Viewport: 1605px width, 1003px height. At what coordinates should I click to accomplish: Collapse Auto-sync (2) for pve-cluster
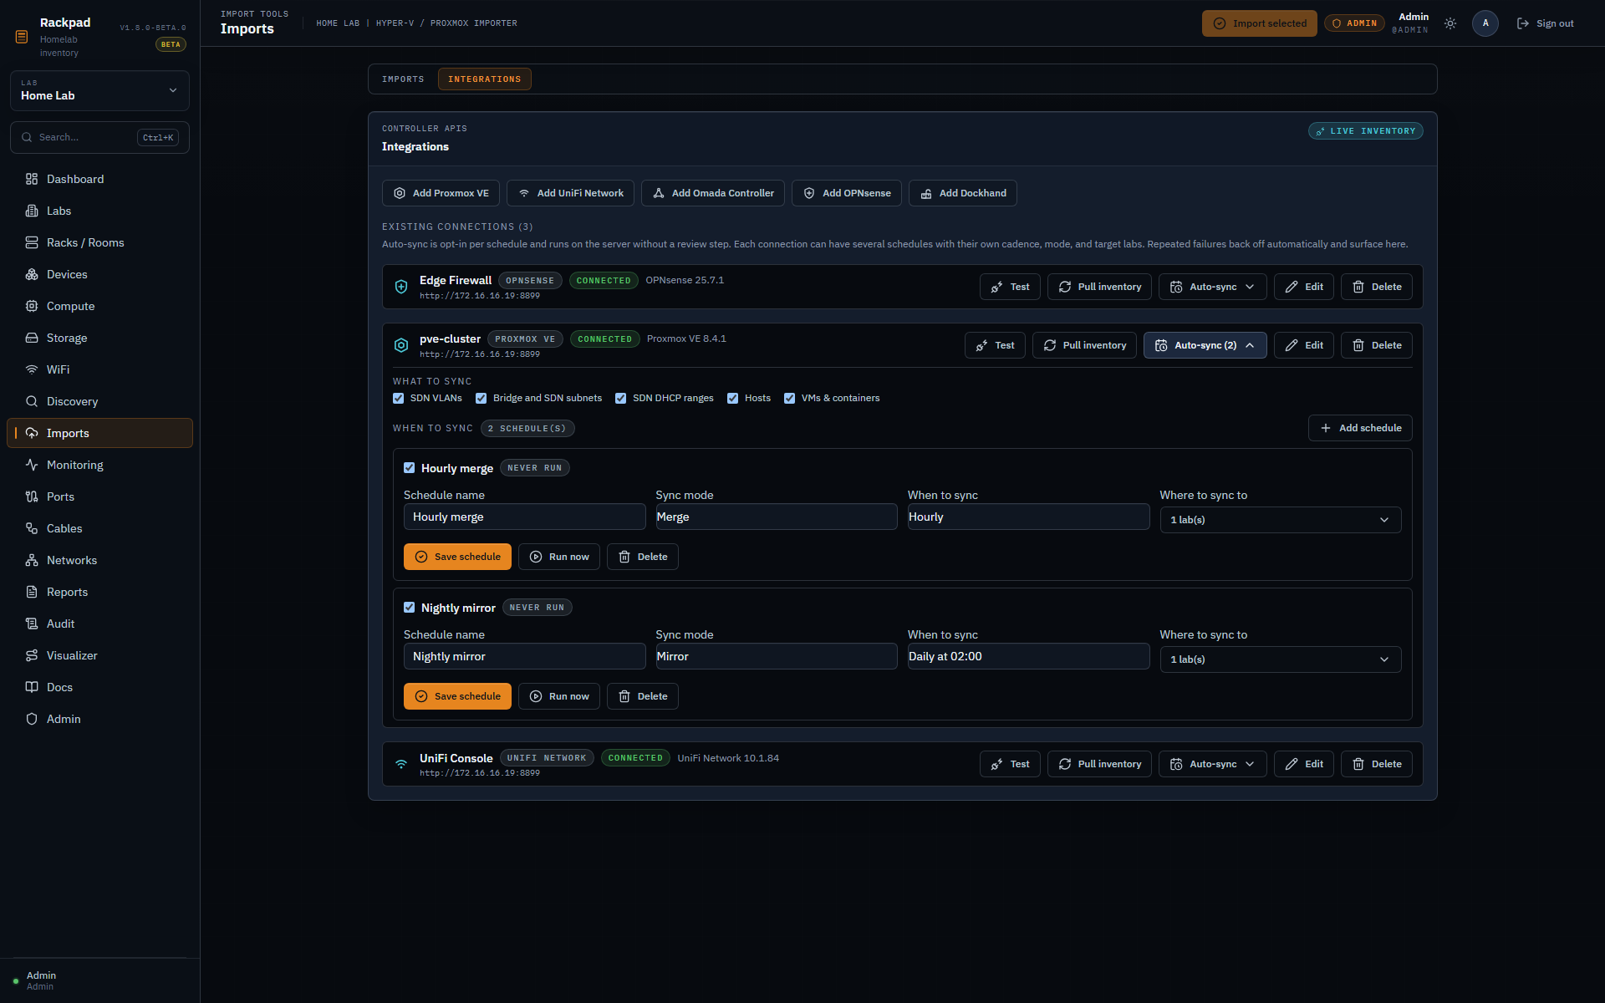[1205, 345]
